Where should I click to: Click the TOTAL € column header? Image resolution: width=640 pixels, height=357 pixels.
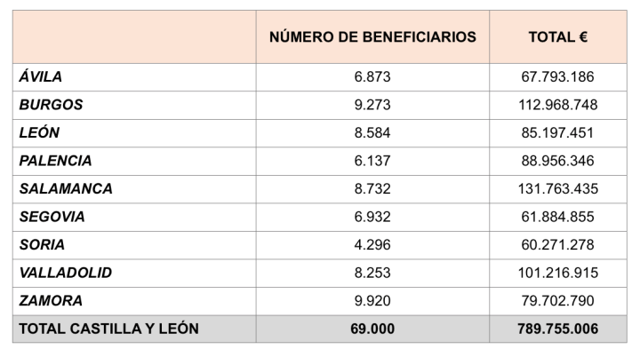pos(557,37)
